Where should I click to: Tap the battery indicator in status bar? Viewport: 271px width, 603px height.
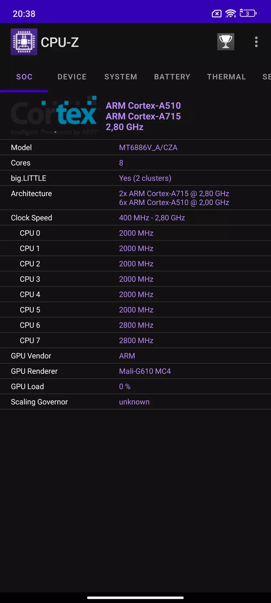(248, 13)
